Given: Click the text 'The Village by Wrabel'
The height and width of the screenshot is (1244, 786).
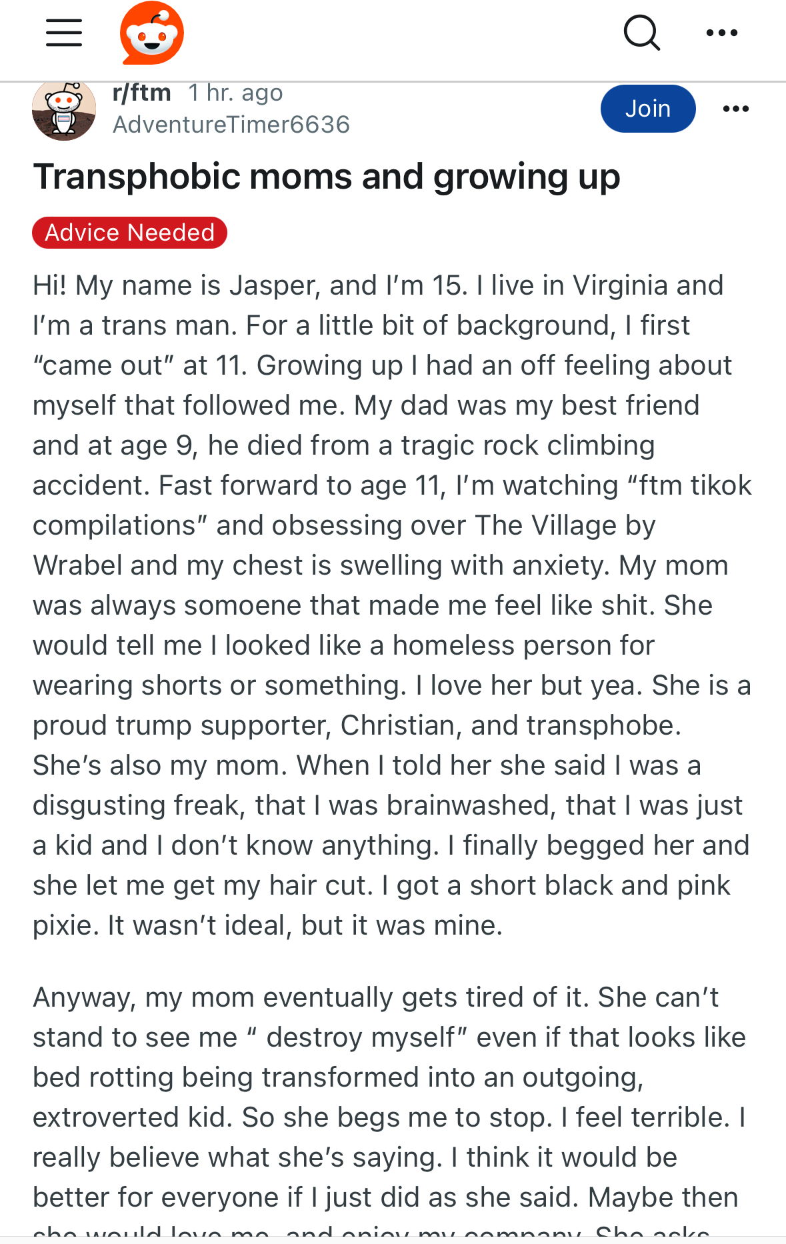Looking at the screenshot, I should pyautogui.click(x=344, y=545).
